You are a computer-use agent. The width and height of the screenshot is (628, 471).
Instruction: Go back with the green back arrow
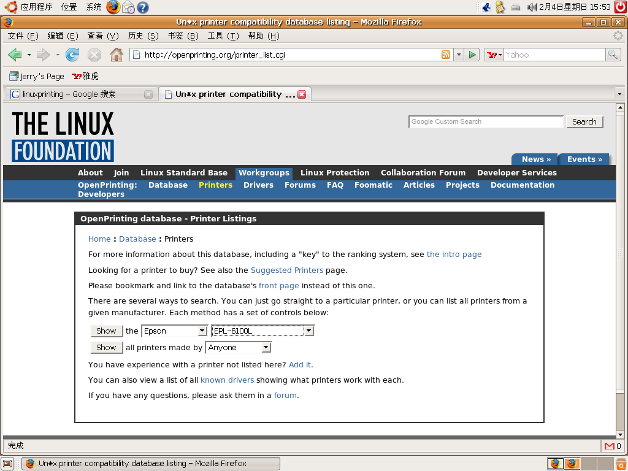[x=15, y=55]
